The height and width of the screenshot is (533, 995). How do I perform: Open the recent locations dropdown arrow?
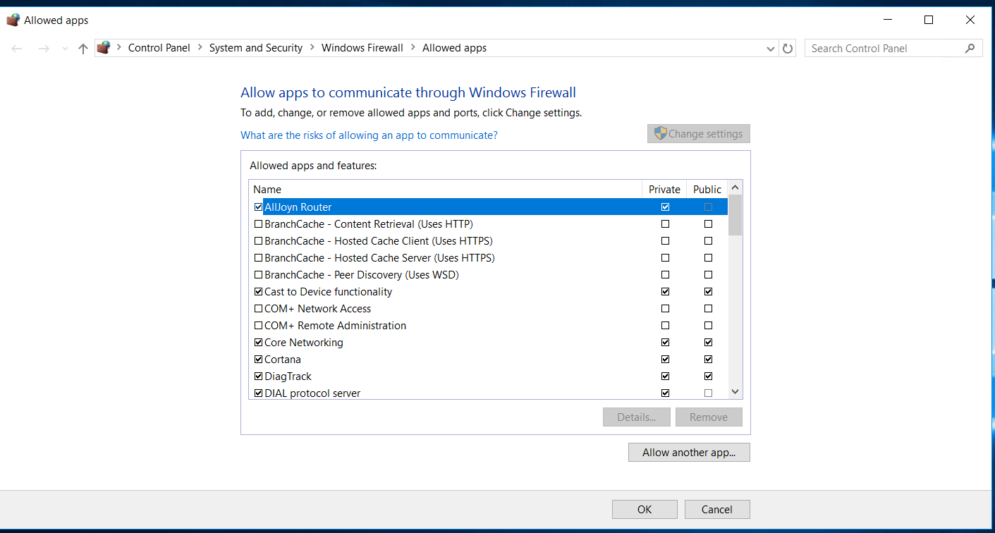65,49
